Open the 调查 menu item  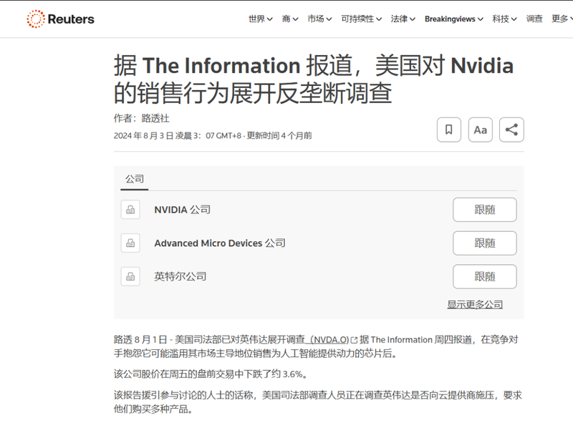(x=534, y=19)
